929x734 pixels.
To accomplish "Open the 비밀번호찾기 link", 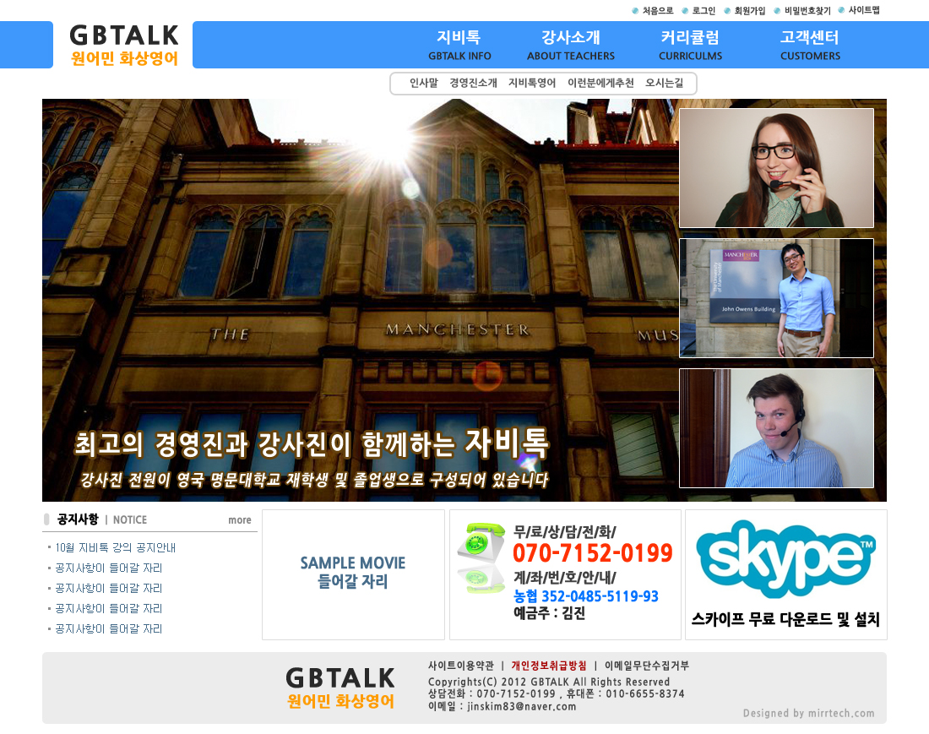I will coord(807,11).
